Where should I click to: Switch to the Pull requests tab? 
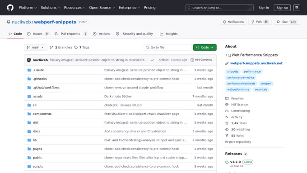point(71,34)
